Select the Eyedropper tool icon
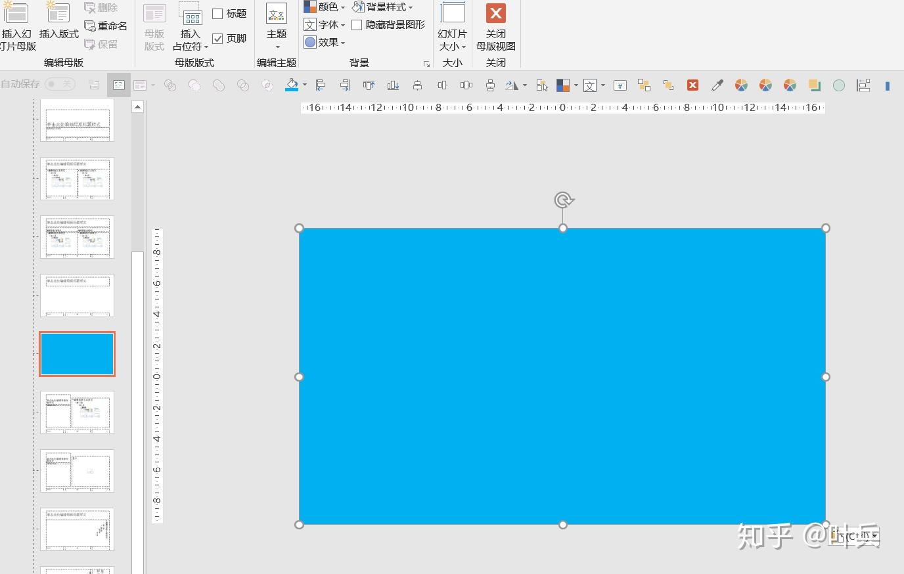Screen dimensions: 904x574 pyautogui.click(x=717, y=85)
